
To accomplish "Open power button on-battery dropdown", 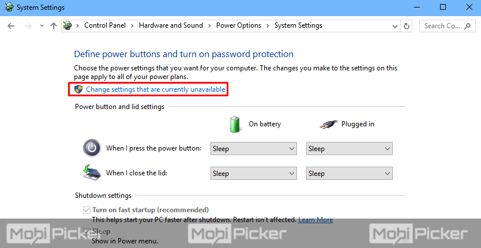I will pyautogui.click(x=254, y=149).
